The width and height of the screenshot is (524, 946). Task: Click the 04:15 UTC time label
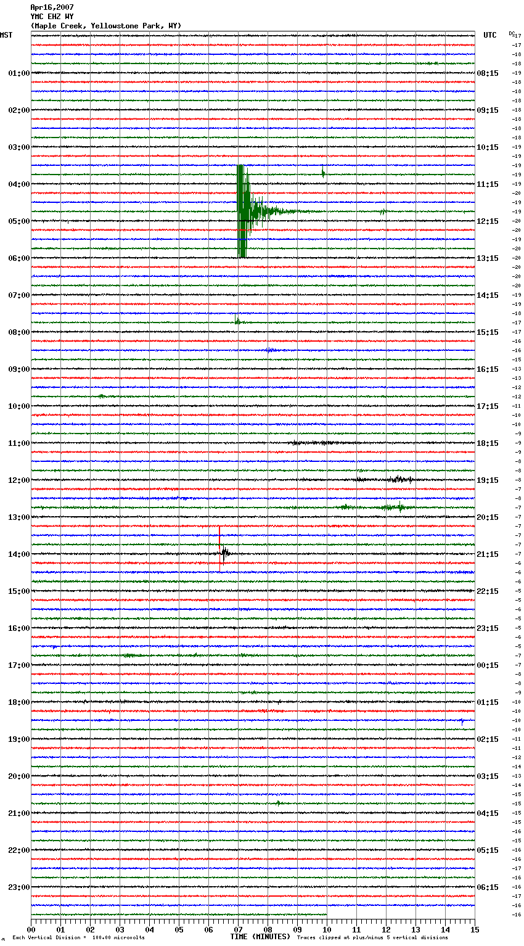(x=488, y=813)
